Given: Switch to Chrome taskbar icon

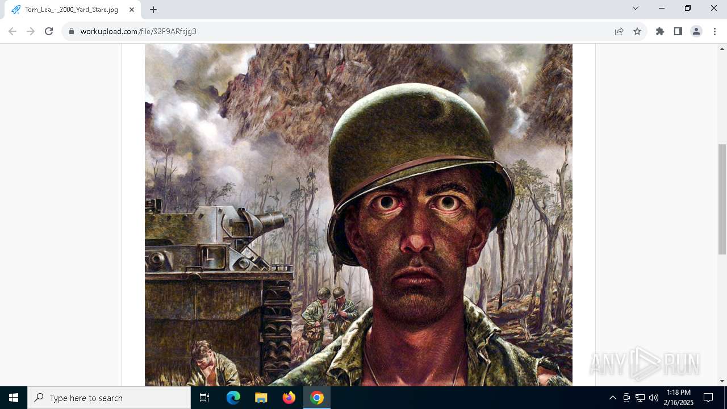Looking at the screenshot, I should pyautogui.click(x=317, y=398).
